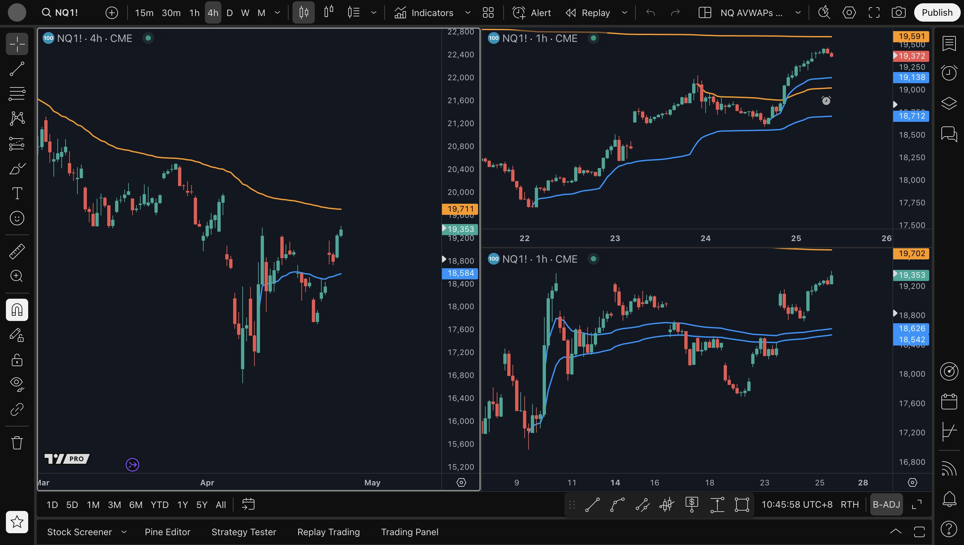The image size is (964, 545).
Task: Toggle hide all drawings eye icon
Action: tap(17, 383)
